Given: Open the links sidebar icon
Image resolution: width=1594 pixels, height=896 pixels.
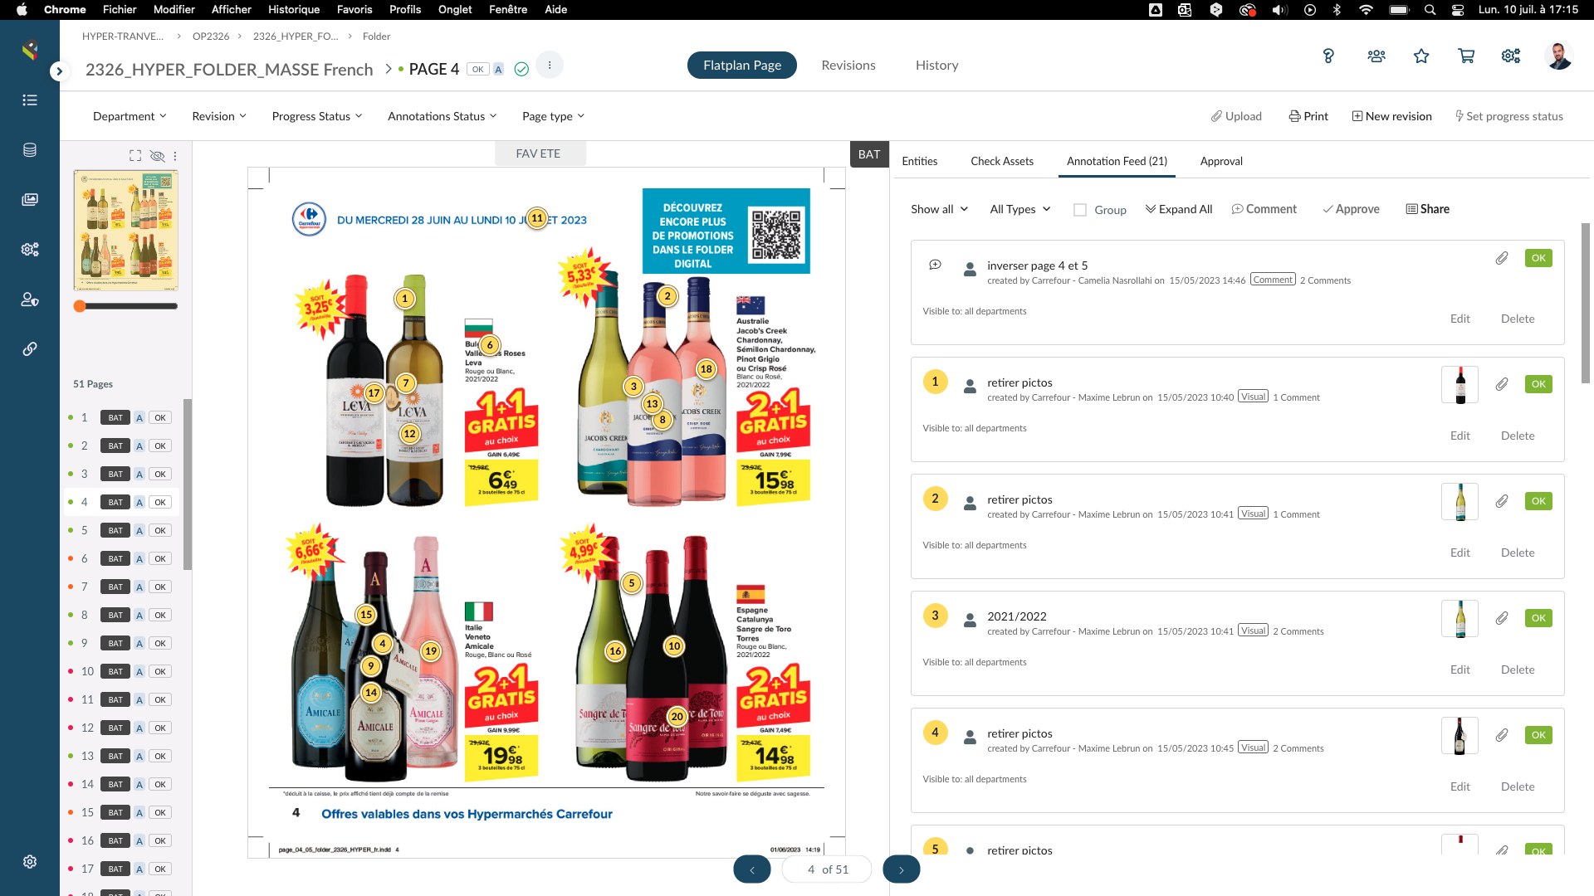Looking at the screenshot, I should click(30, 349).
